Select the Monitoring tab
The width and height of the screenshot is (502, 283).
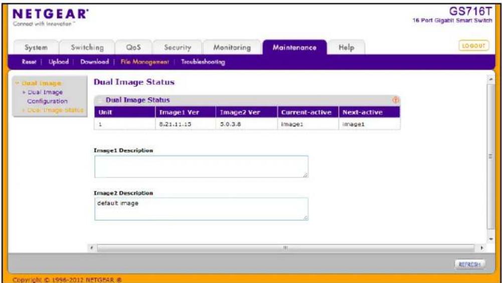[x=232, y=48]
